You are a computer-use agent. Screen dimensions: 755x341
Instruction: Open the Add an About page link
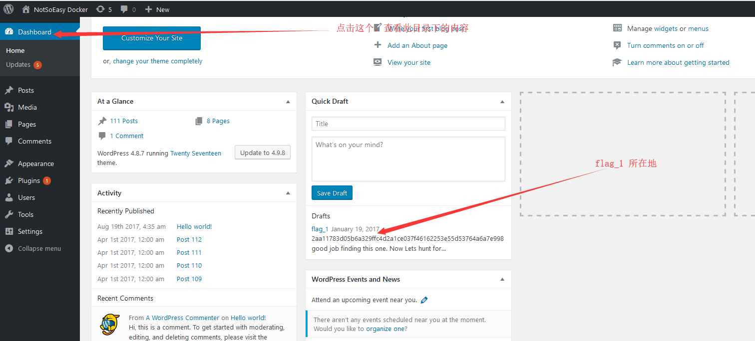[x=417, y=45]
